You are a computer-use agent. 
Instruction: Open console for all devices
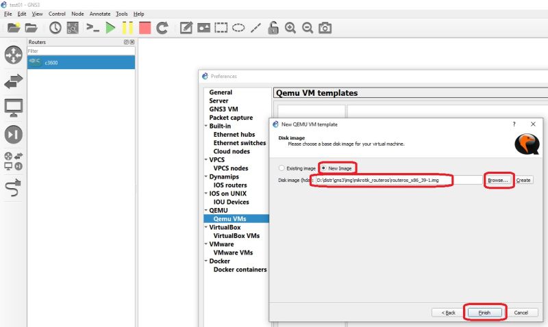92,27
